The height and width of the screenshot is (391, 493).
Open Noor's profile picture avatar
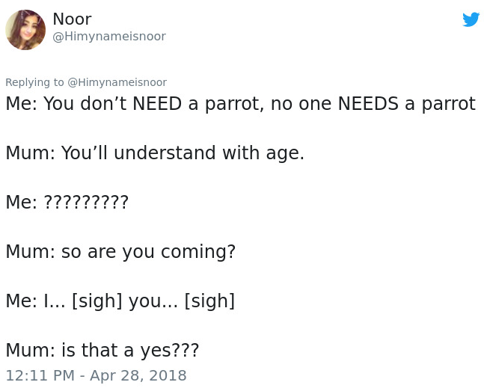click(25, 30)
